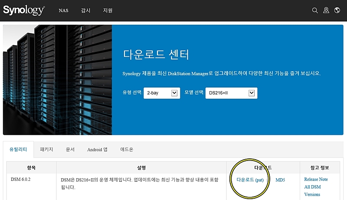
Task: Click the Synology logo
Action: pyautogui.click(x=24, y=10)
